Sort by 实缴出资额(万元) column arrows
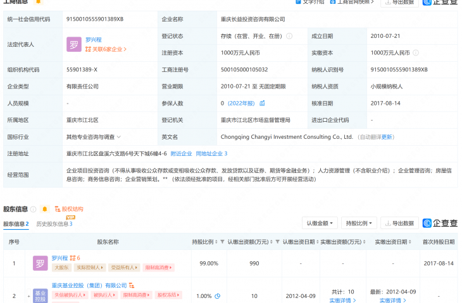462x303 pixels. (364, 242)
